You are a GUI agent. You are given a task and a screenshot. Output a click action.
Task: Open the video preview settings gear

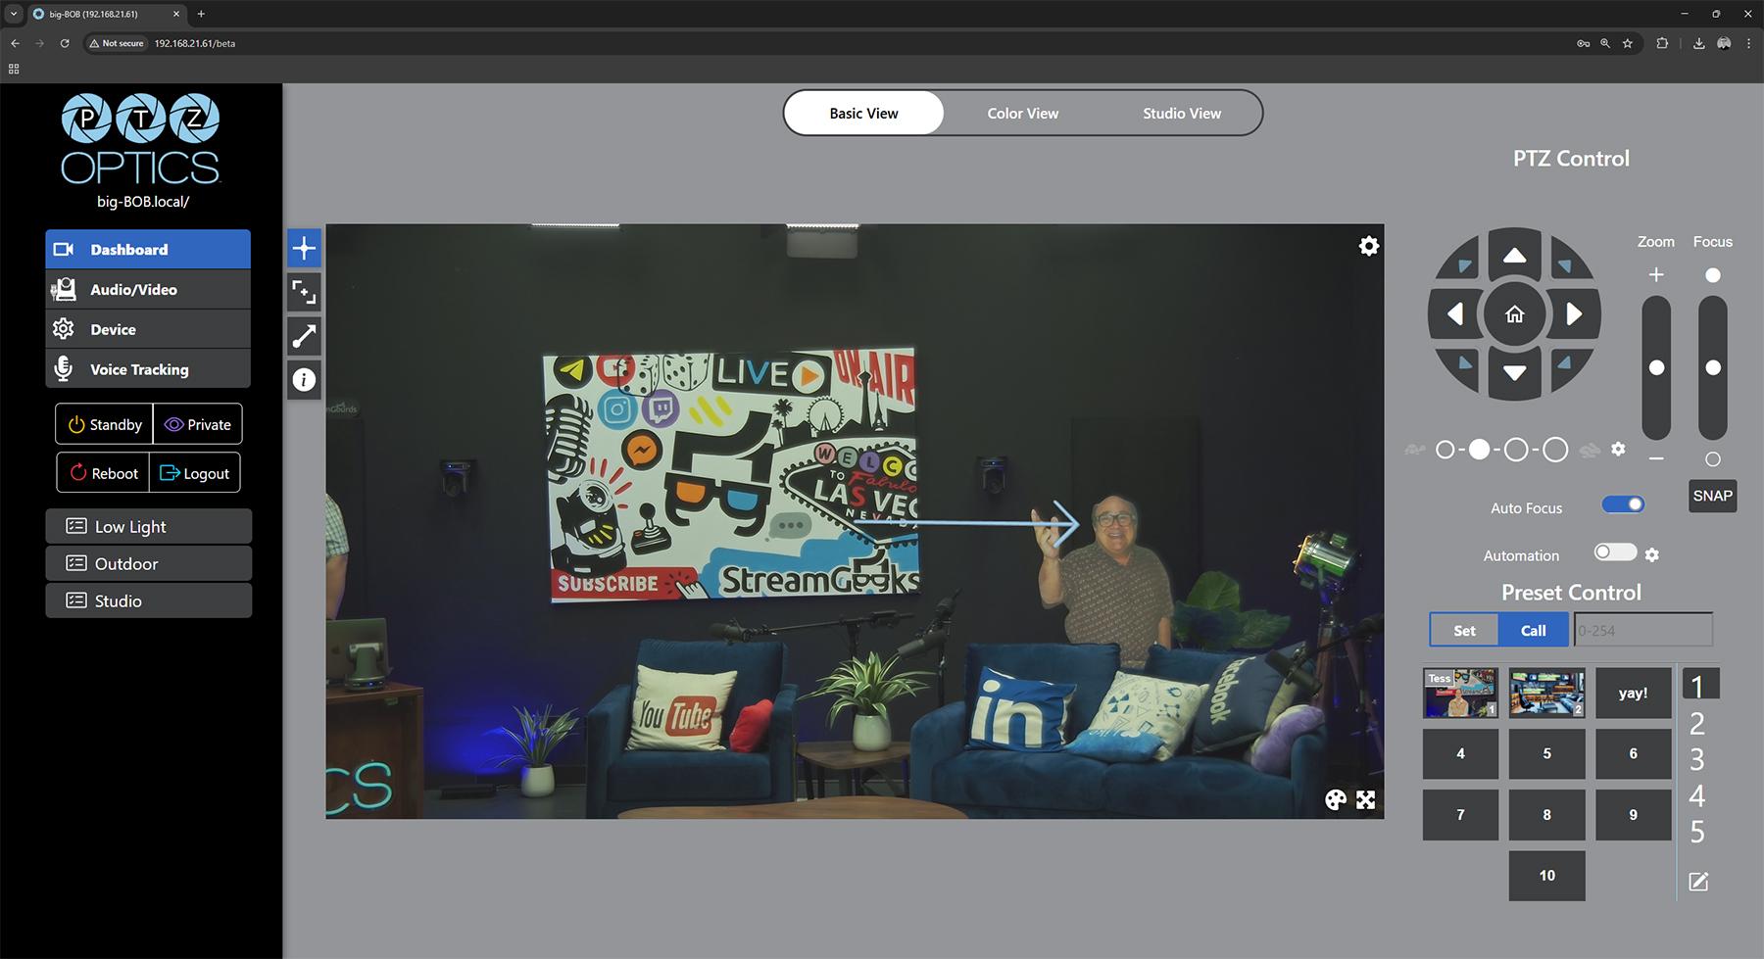click(x=1369, y=246)
